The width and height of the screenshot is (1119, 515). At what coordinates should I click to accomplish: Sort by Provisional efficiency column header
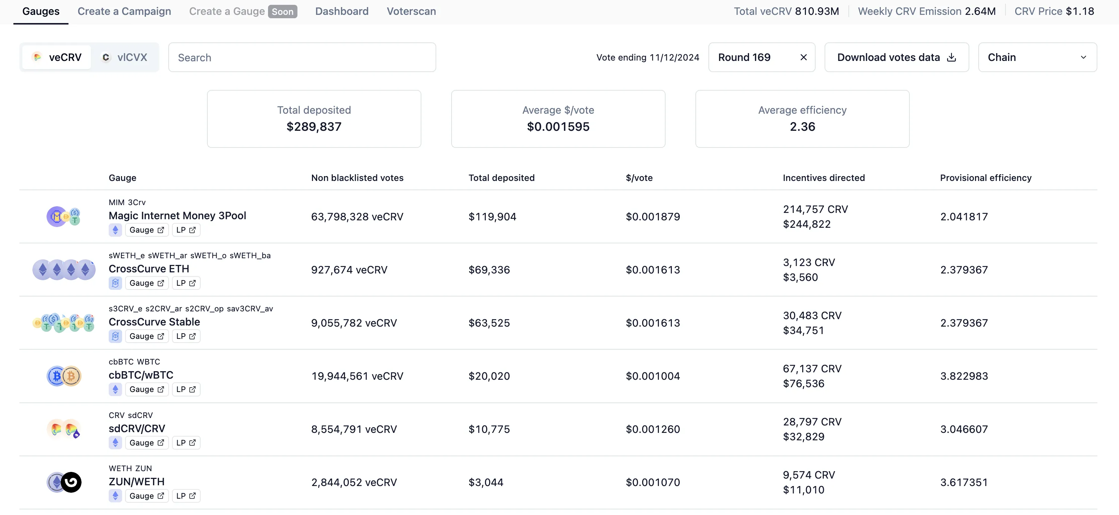pyautogui.click(x=985, y=178)
